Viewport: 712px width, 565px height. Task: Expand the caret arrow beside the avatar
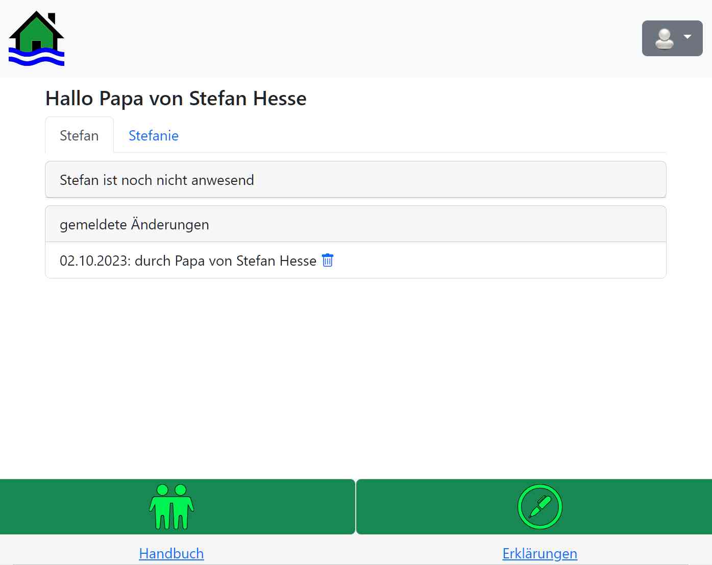687,37
